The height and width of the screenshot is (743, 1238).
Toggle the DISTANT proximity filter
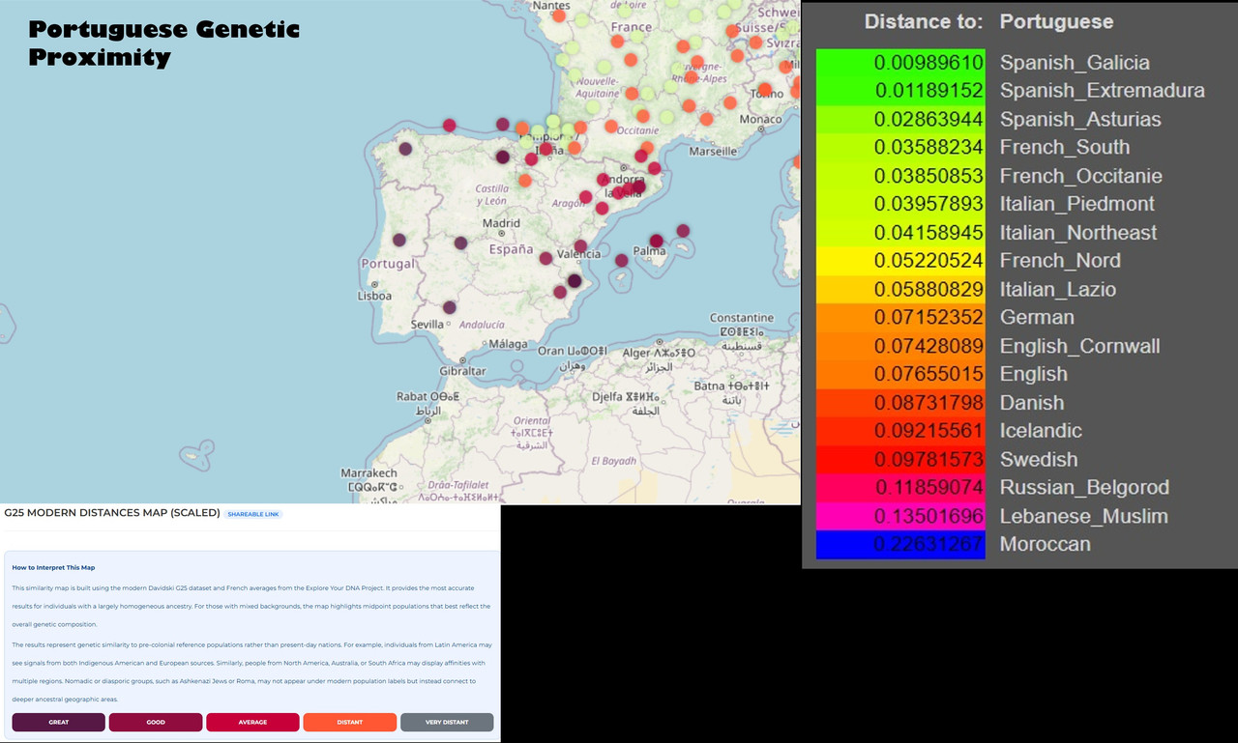pyautogui.click(x=349, y=722)
